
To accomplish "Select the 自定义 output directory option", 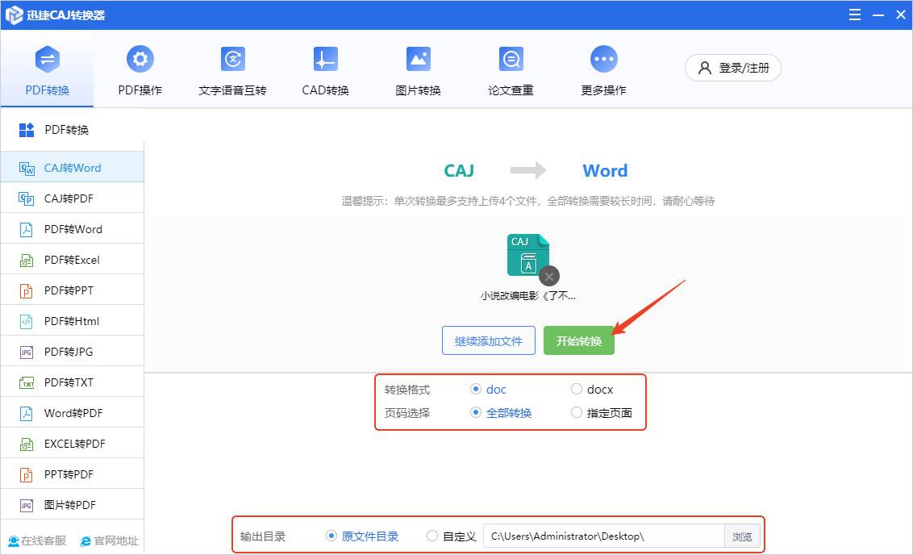I will (x=432, y=535).
